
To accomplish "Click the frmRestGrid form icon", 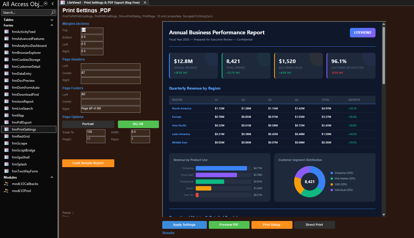I will (6, 136).
